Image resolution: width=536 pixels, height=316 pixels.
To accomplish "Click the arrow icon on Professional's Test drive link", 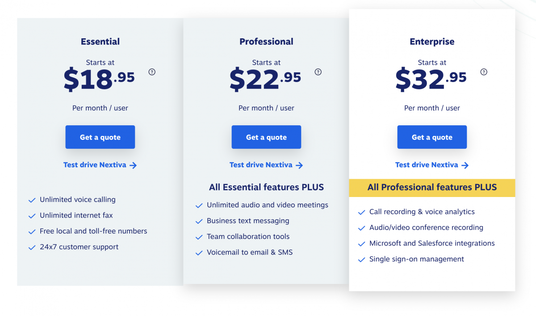I will click(300, 165).
